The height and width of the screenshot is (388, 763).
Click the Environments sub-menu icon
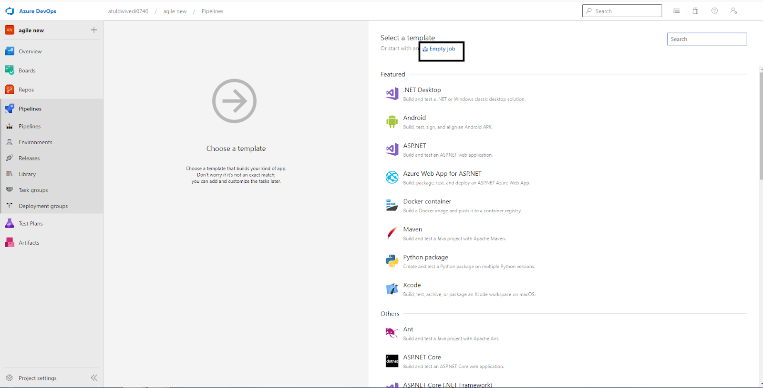point(10,142)
